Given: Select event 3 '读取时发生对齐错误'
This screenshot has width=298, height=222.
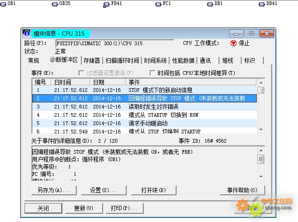Looking at the screenshot, I should coord(145,107).
